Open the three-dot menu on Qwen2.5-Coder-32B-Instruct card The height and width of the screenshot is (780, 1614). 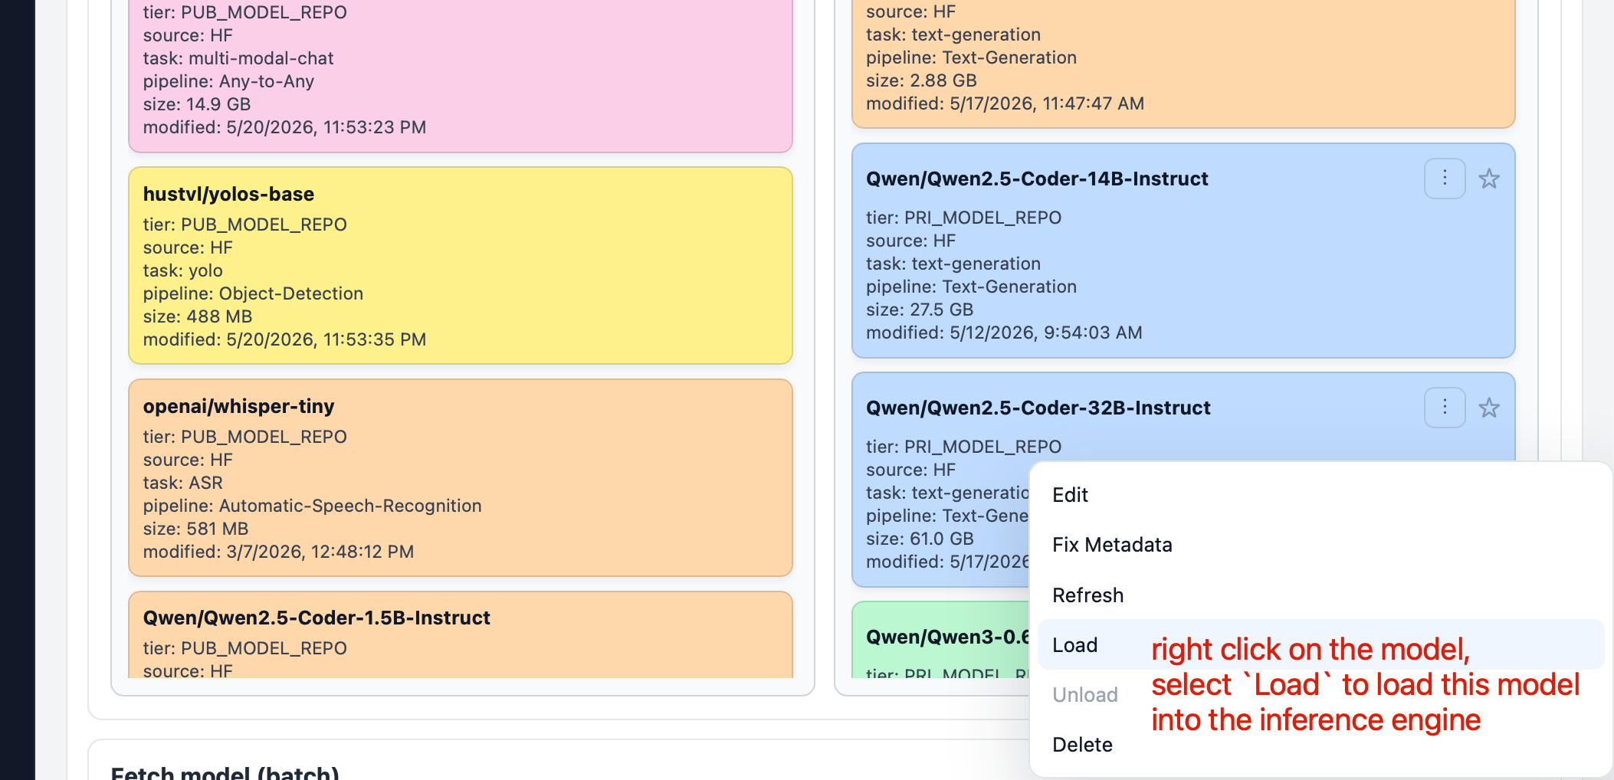[x=1445, y=408]
